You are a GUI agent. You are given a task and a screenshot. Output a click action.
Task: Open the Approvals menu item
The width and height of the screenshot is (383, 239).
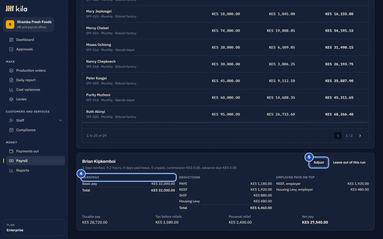[x=36, y=49]
